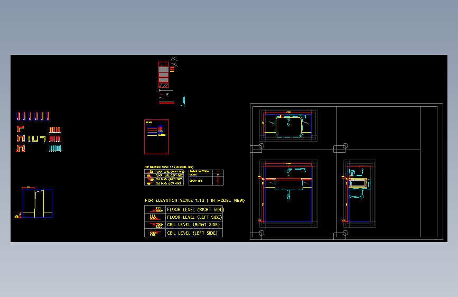The image size is (458, 297).
Task: Select the "CEIL LEVEL {LEFT SIDE}" legend label
Action: (192, 233)
